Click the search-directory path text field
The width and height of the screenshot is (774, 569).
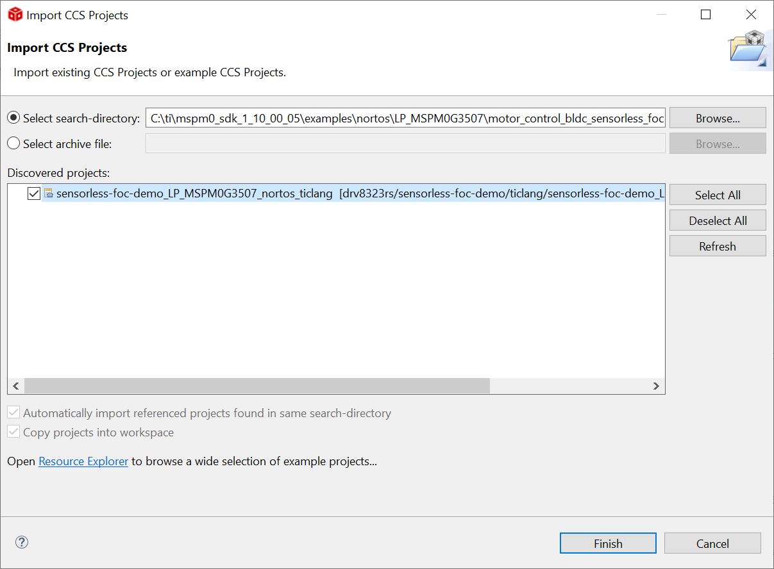point(405,118)
